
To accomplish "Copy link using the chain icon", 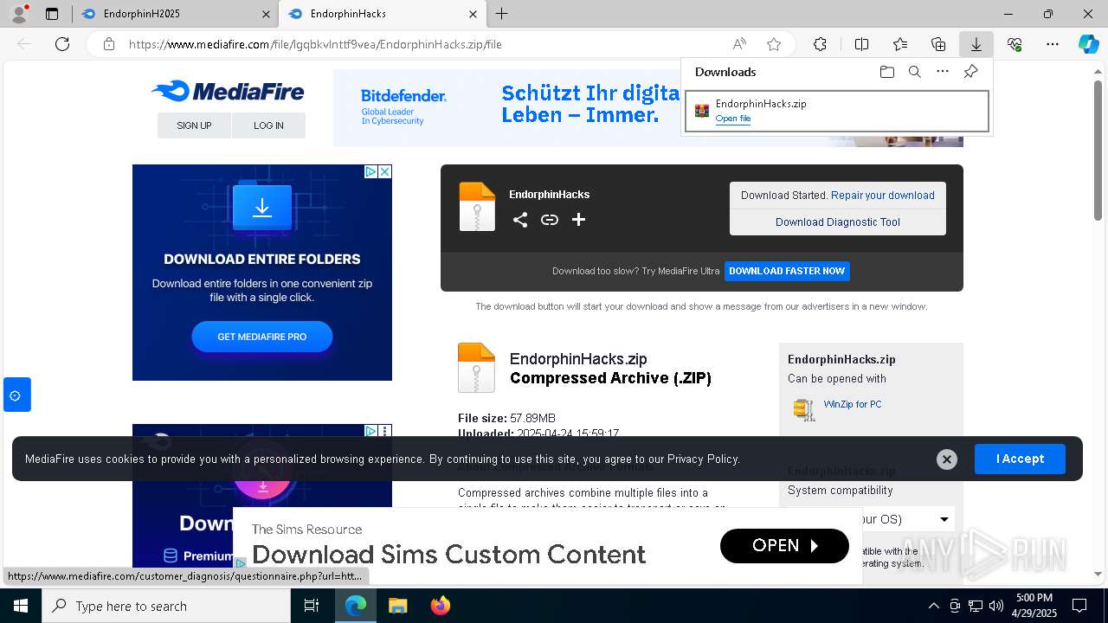I will 550,220.
